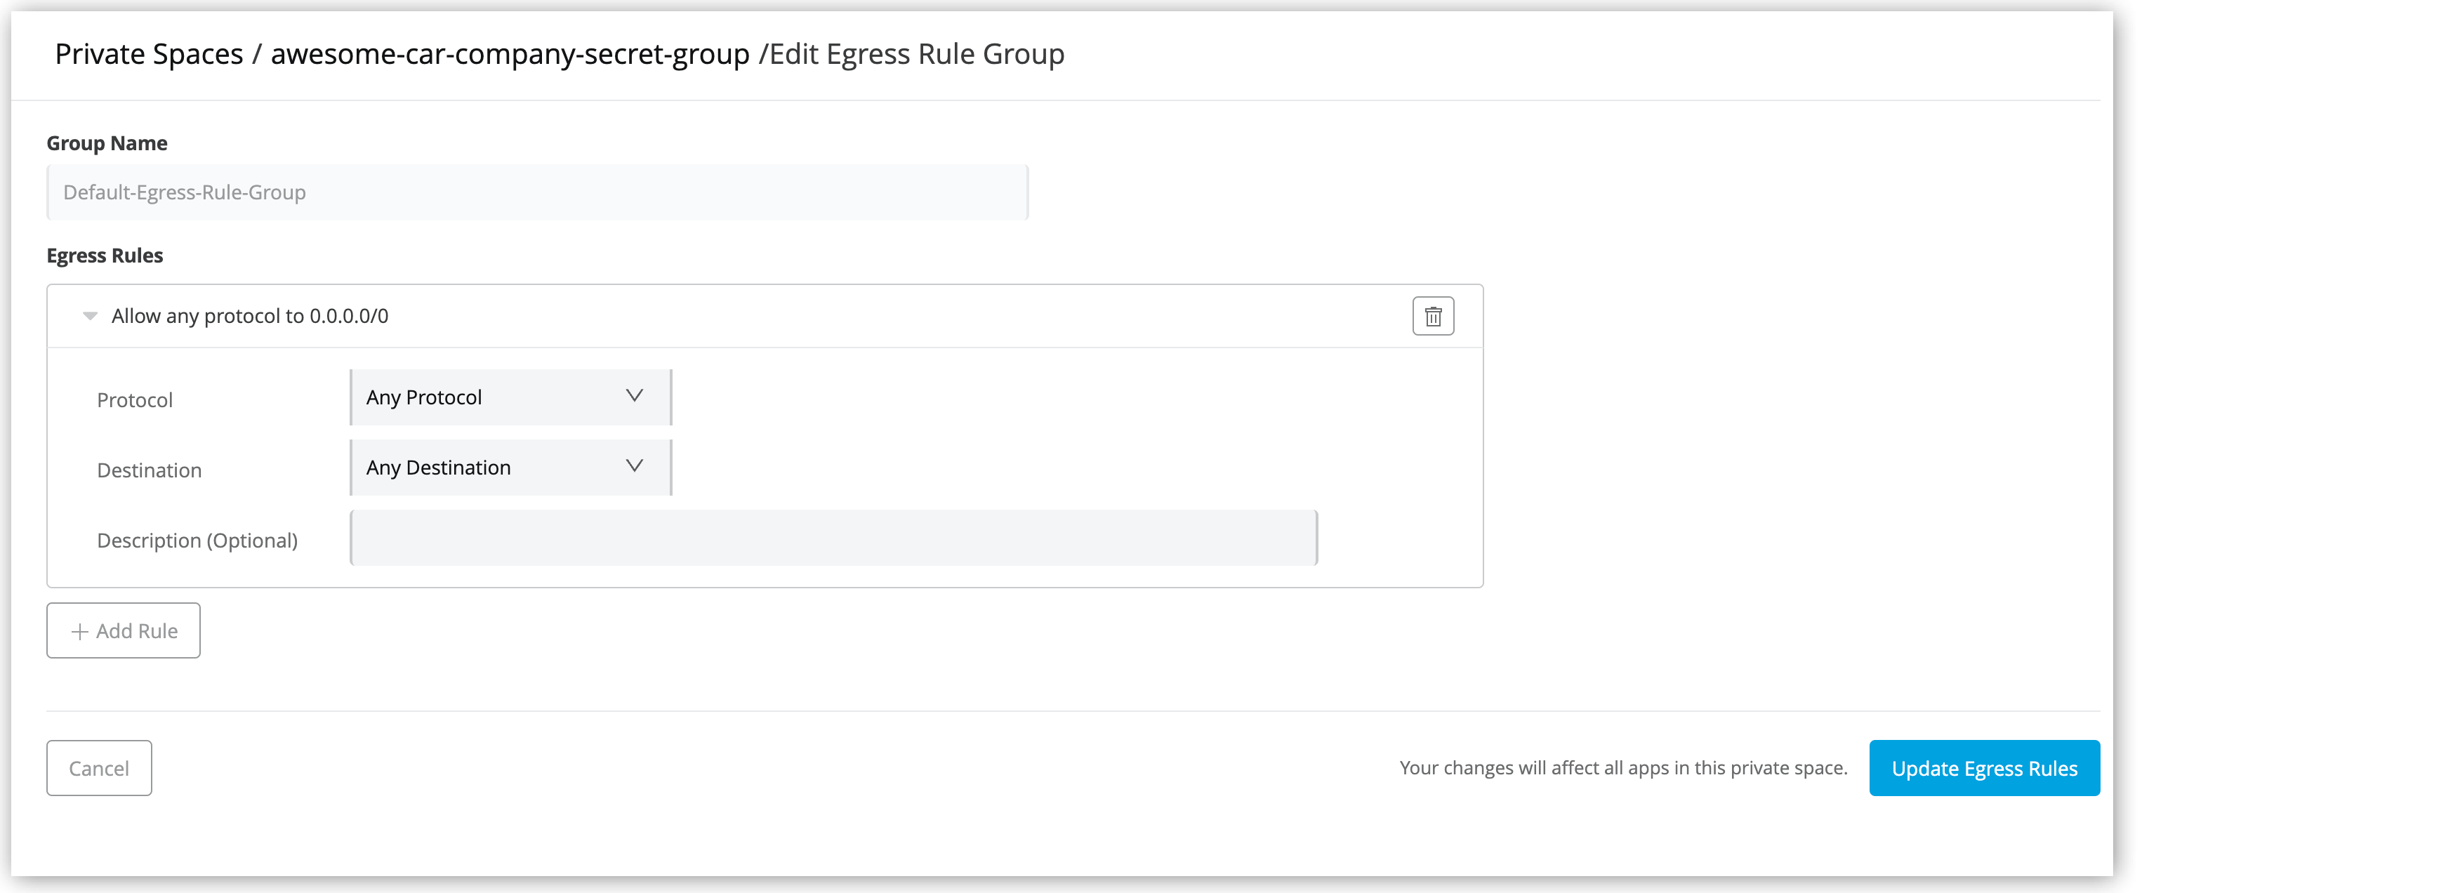Select the Default-Egress-Rule-Group text box
2453x893 pixels.
(536, 192)
